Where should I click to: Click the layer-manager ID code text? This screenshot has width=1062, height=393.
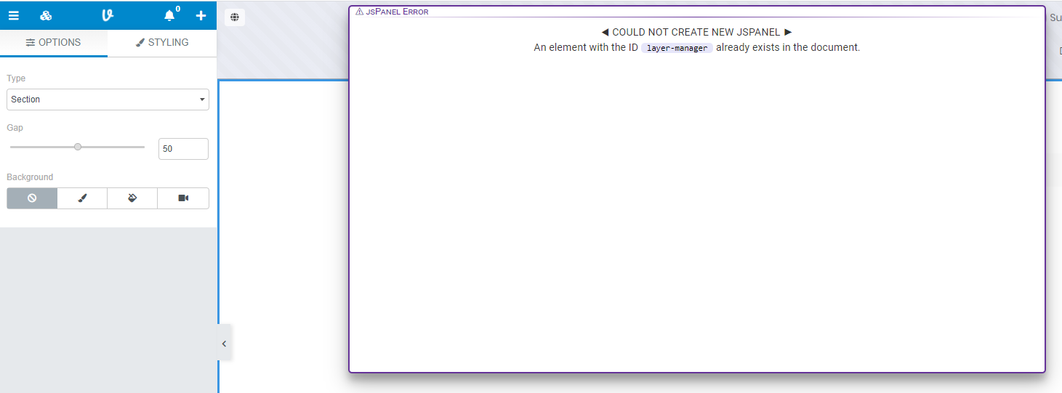click(x=677, y=48)
